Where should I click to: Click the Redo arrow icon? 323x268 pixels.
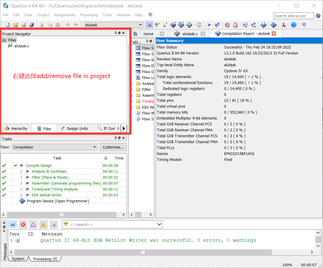[76, 25]
